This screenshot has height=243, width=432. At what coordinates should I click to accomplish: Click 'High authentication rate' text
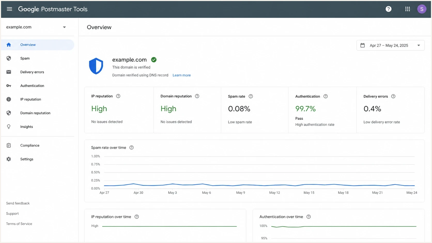pos(315,125)
